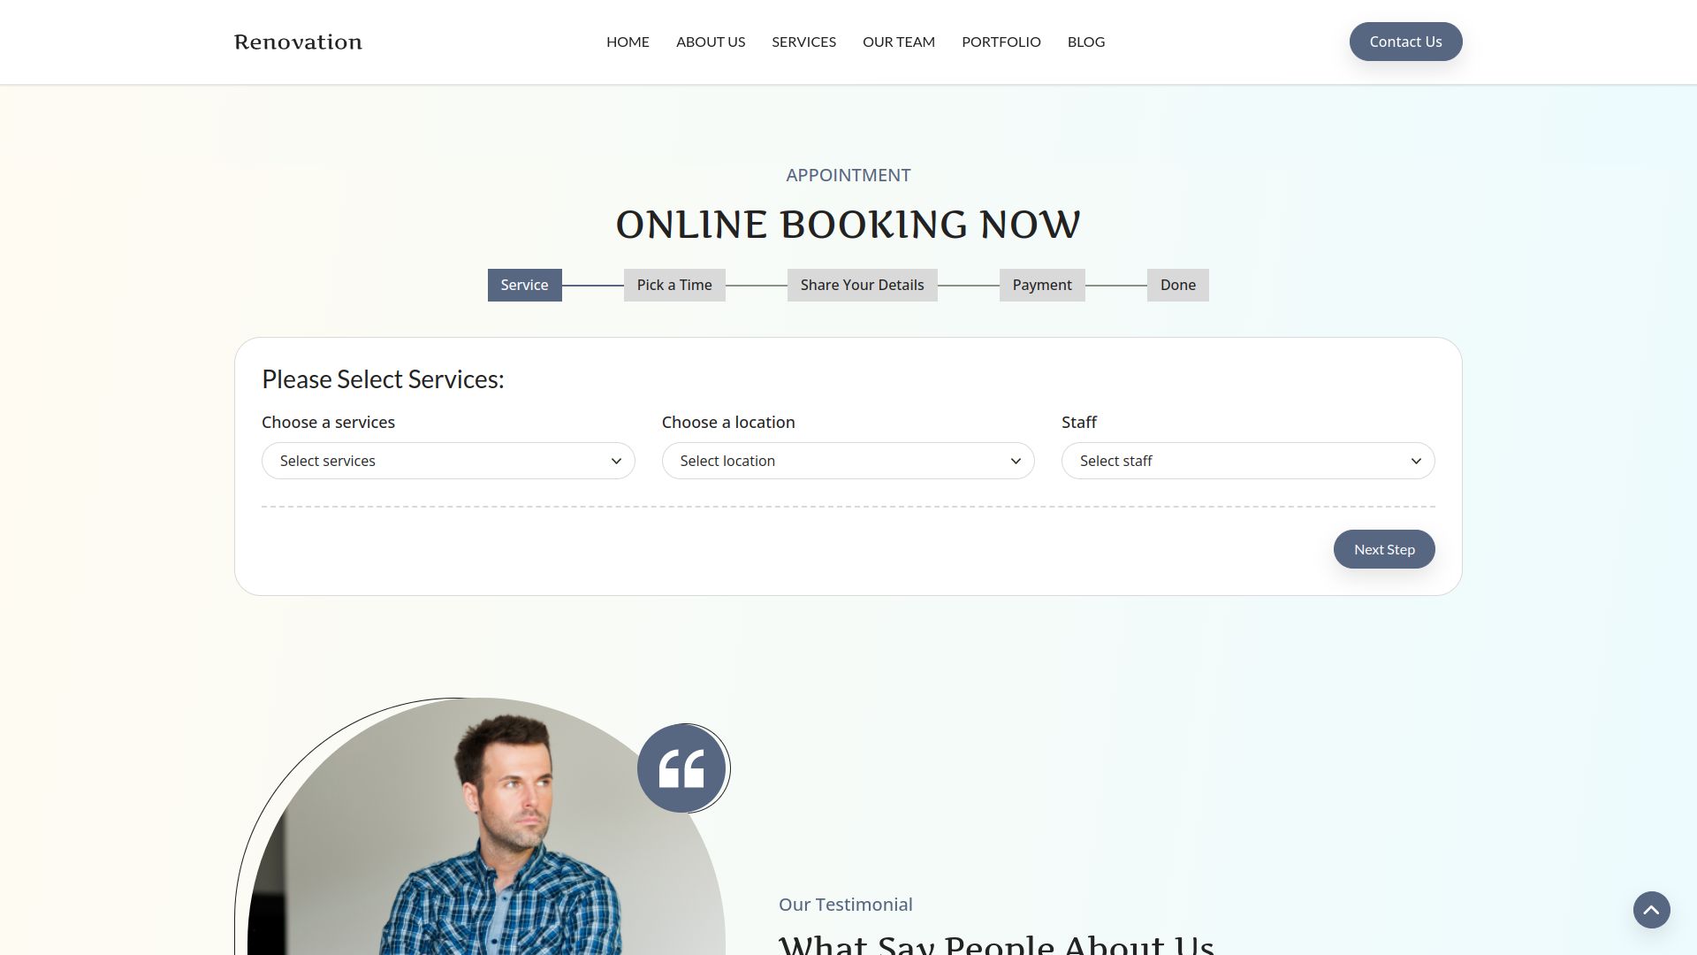
Task: Navigate to ABOUT US page
Action: tap(711, 42)
